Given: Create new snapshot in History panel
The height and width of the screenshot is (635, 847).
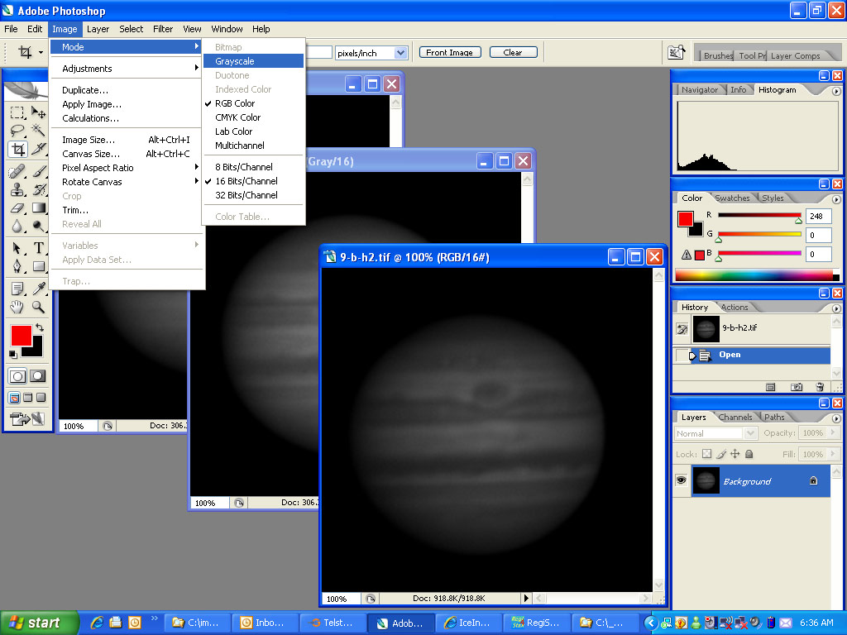Looking at the screenshot, I should point(797,387).
